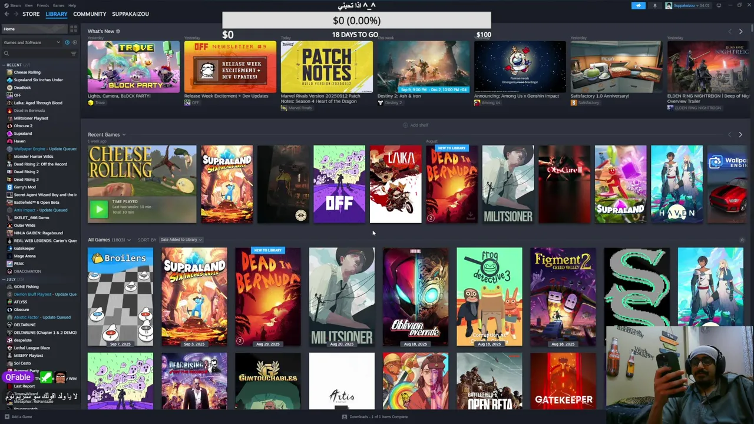
Task: Open the Satisfactory 1.0 Anniversary news card
Action: point(616,67)
